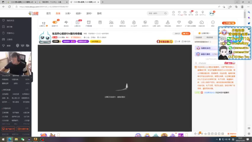Viewport: 252px width, 142px height.
Task: Open the purple 福星挑战 badge
Action: pyautogui.click(x=69, y=42)
